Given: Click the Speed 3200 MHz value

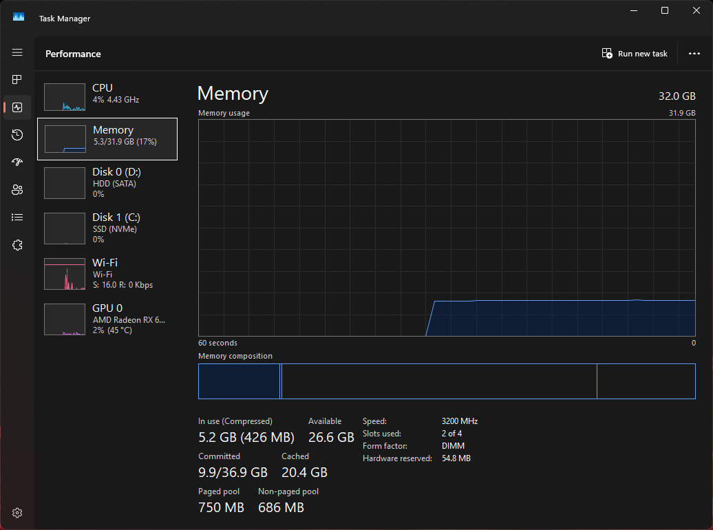Looking at the screenshot, I should click(460, 421).
